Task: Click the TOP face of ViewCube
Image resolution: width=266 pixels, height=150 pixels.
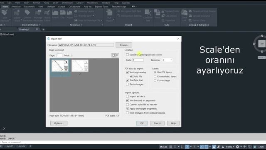Action: (x=262, y=44)
